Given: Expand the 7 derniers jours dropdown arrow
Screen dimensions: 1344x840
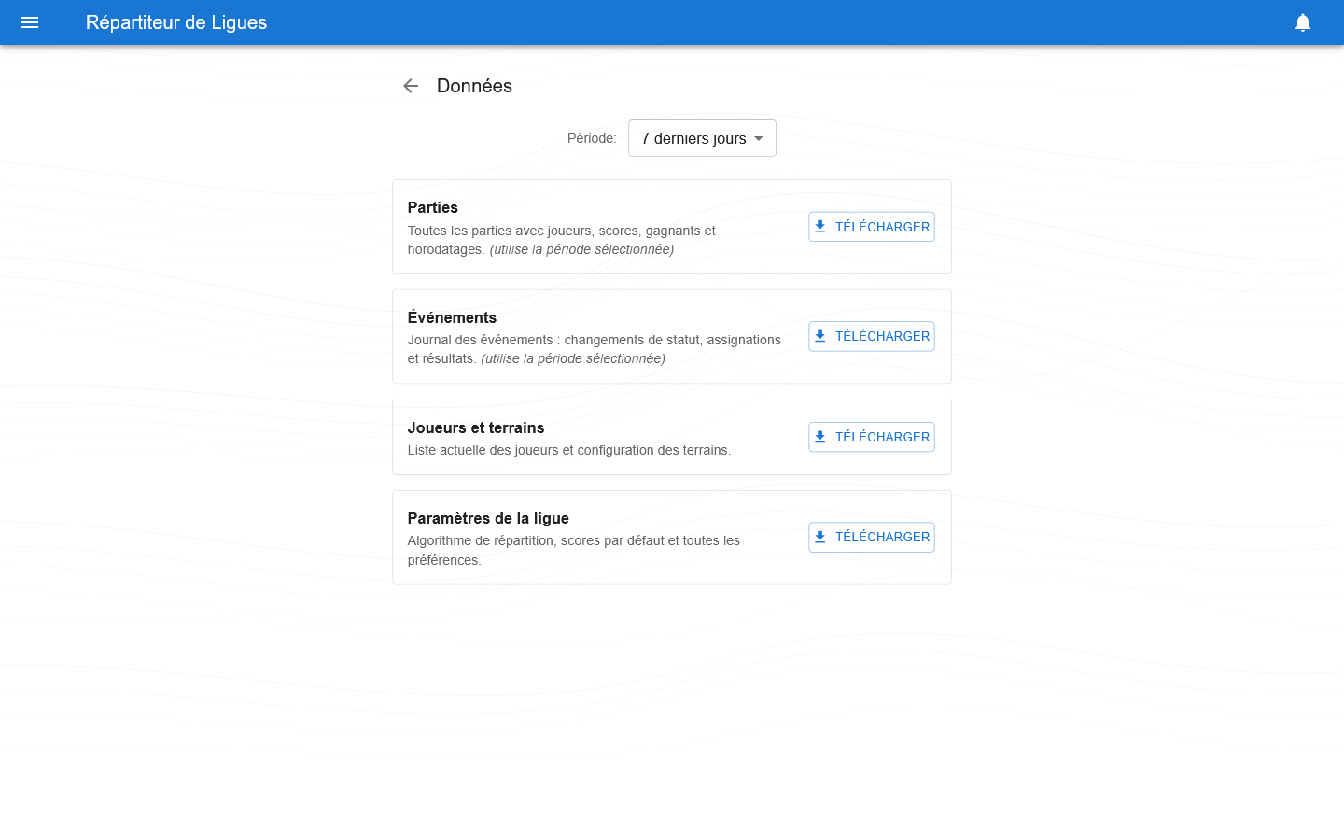Looking at the screenshot, I should point(759,137).
